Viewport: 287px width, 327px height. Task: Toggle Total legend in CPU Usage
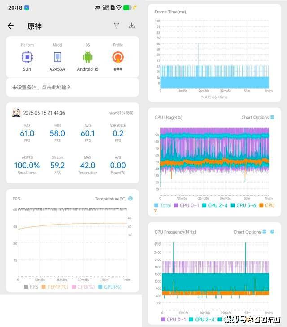(163, 205)
